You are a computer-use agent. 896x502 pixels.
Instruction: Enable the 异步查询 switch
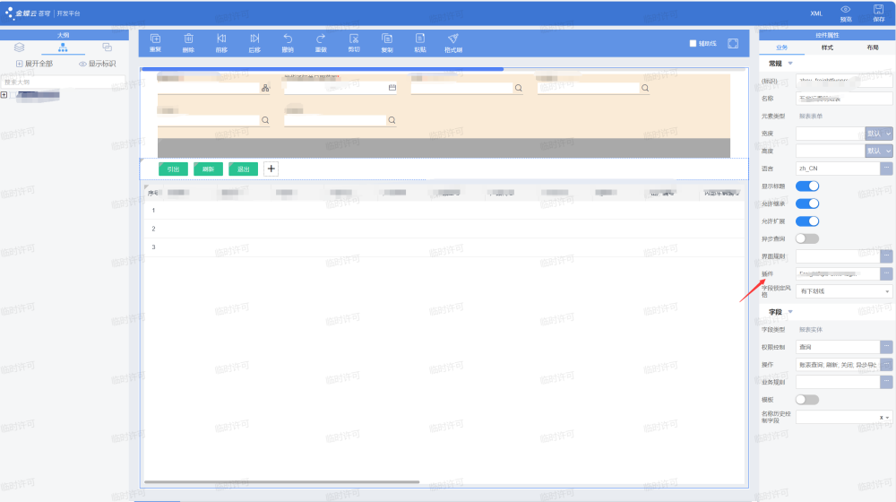807,238
